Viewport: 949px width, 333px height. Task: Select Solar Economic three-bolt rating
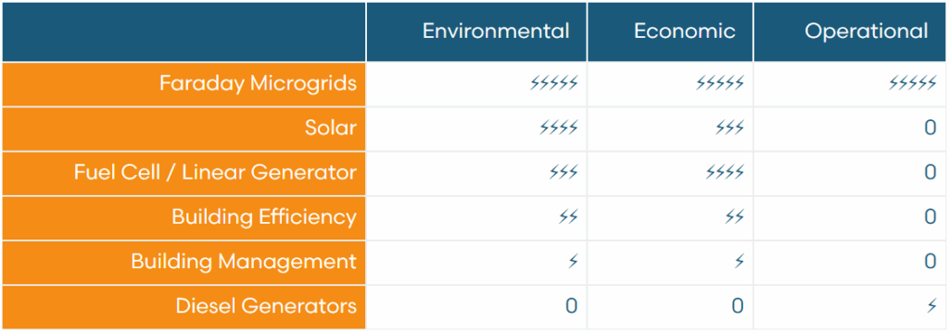click(729, 129)
